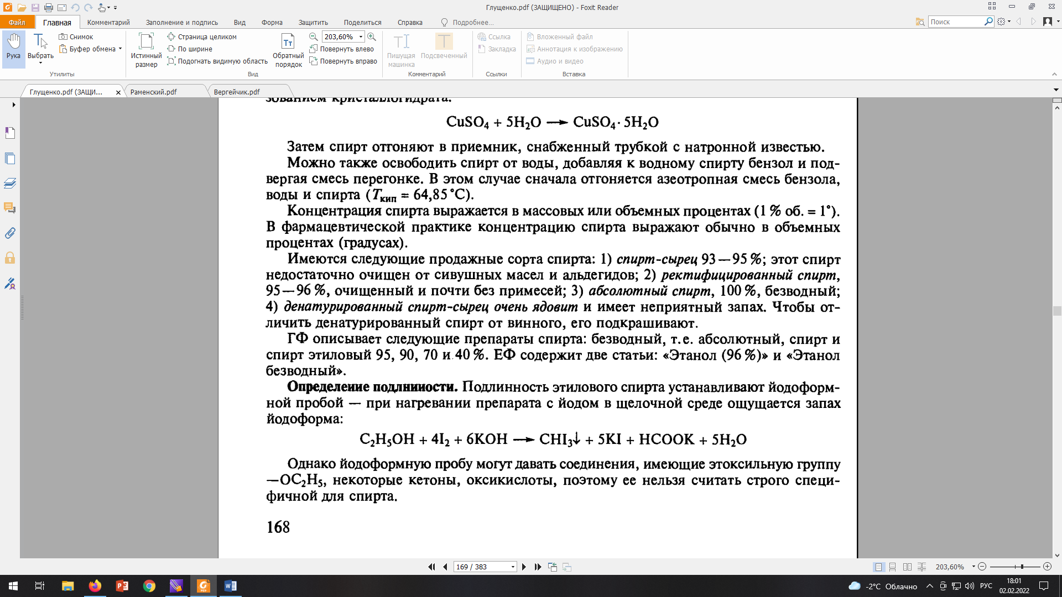
Task: Go to last page button
Action: click(x=538, y=567)
